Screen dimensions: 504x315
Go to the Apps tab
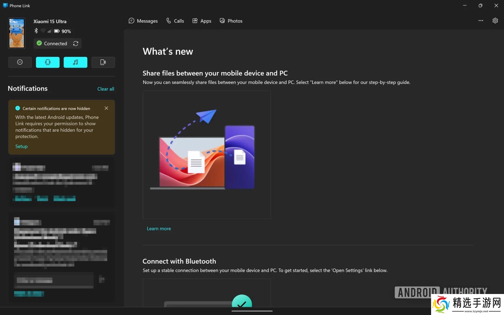[202, 21]
